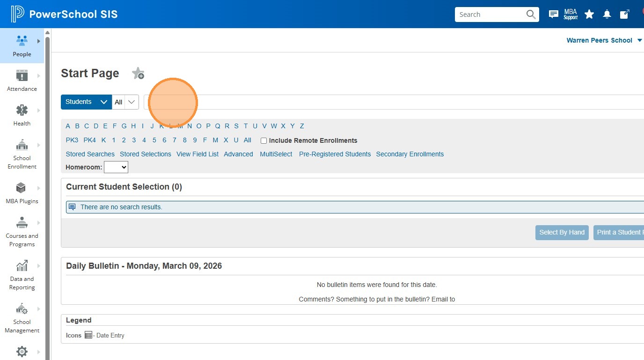Open the Stored Selections link

coord(146,154)
